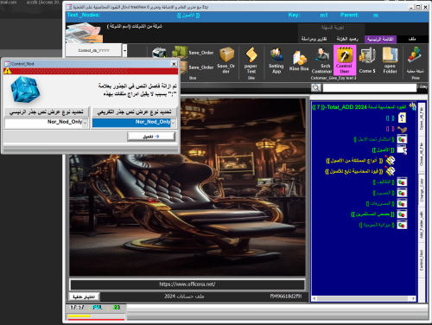Click the chair background image
The image size is (432, 325).
pyautogui.click(x=187, y=187)
